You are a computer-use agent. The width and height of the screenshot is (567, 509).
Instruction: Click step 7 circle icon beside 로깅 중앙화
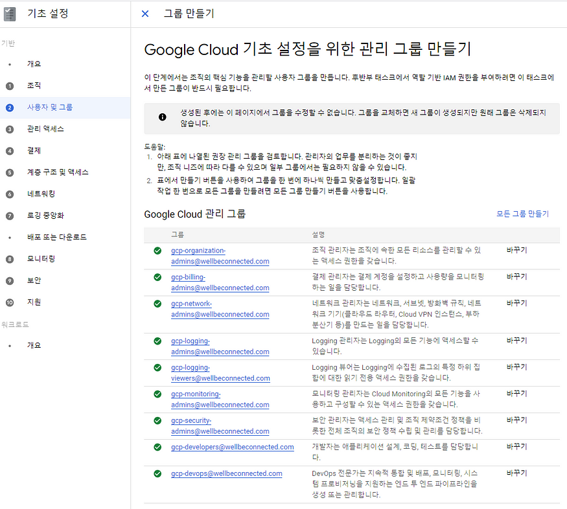[x=10, y=216]
